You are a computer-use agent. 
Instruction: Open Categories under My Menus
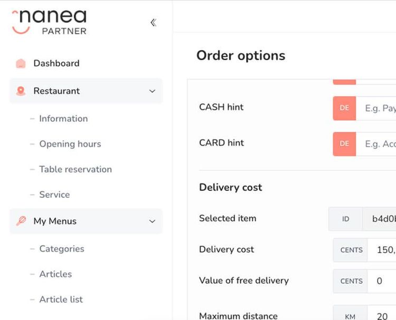[x=62, y=249]
